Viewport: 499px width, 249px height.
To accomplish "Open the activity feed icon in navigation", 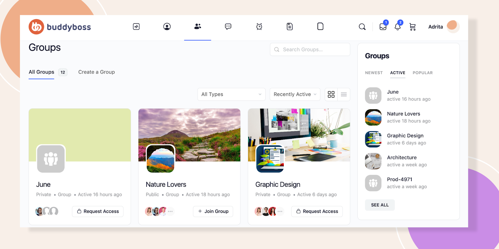I will pyautogui.click(x=136, y=26).
